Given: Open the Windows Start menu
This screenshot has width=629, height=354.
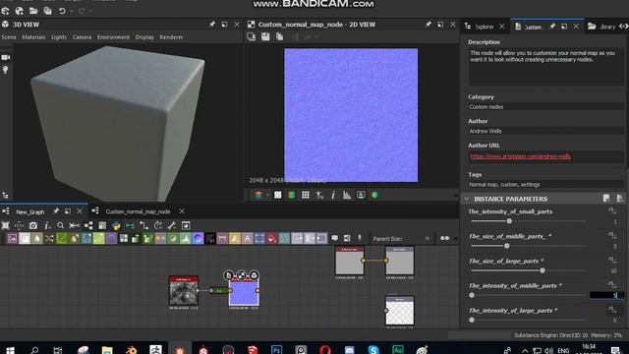Looking at the screenshot, I should click(10, 350).
